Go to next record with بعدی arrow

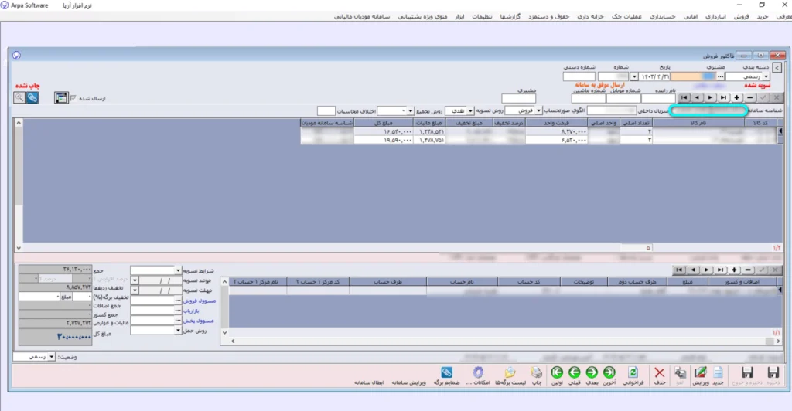(592, 373)
